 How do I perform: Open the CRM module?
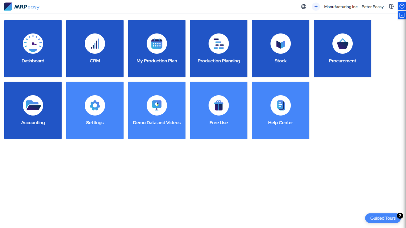point(95,49)
